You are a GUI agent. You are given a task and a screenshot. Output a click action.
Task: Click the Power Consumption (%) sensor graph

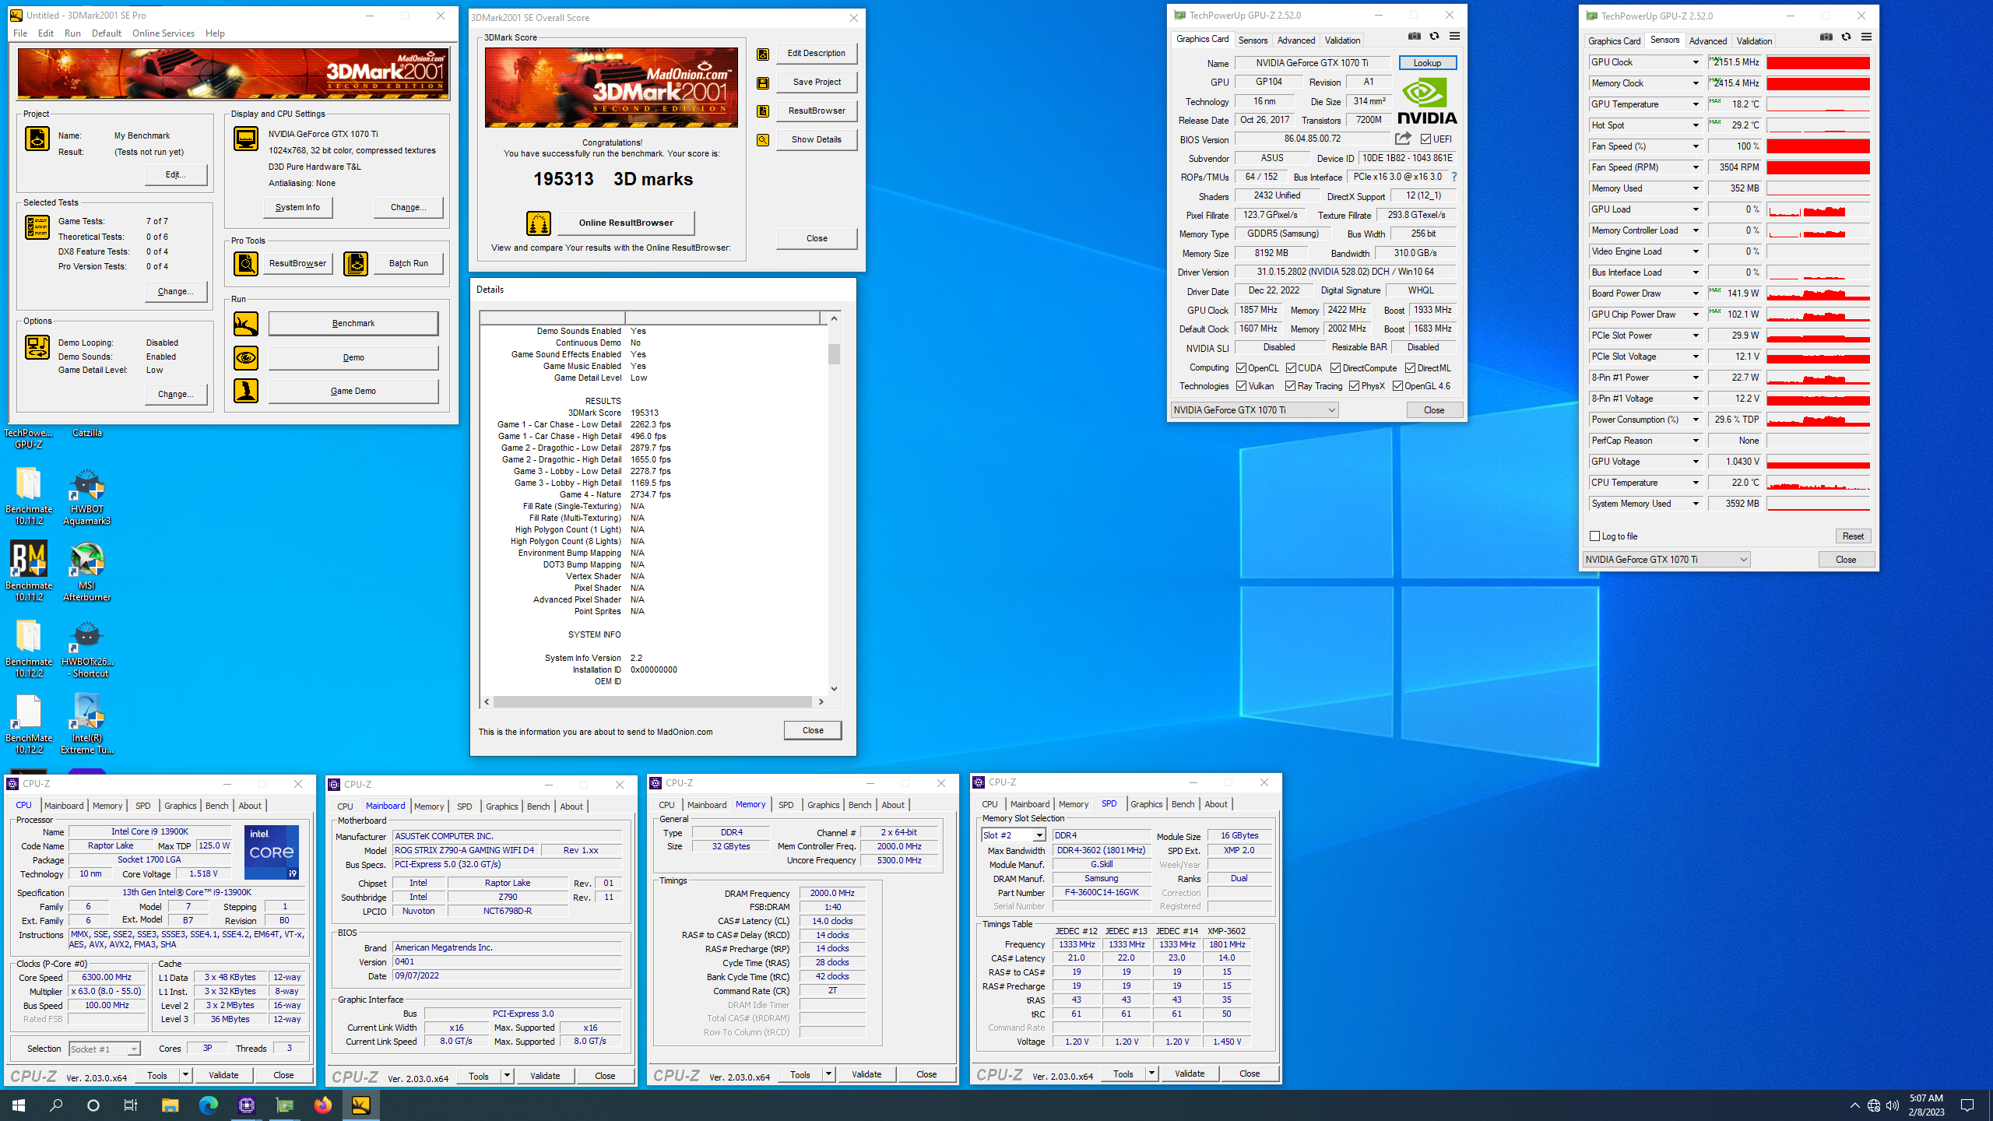(x=1818, y=420)
